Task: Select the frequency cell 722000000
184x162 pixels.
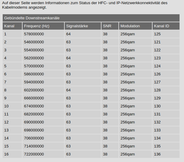Action: tap(34, 154)
